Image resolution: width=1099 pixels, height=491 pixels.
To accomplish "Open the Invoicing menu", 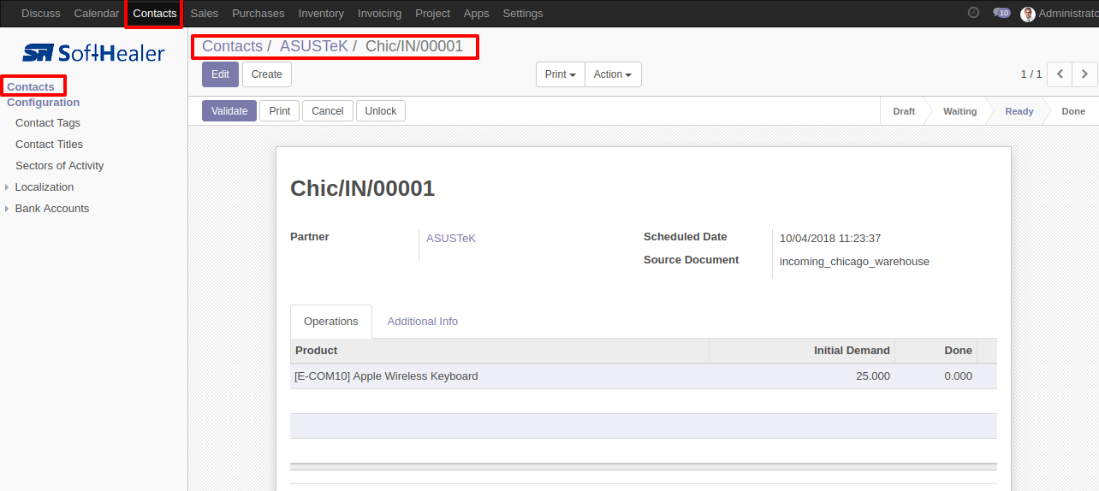I will 379,14.
